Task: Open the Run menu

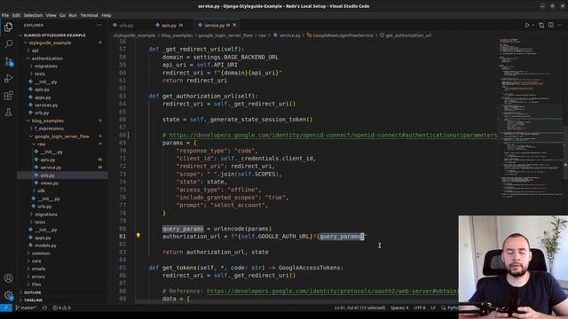Action: click(73, 15)
